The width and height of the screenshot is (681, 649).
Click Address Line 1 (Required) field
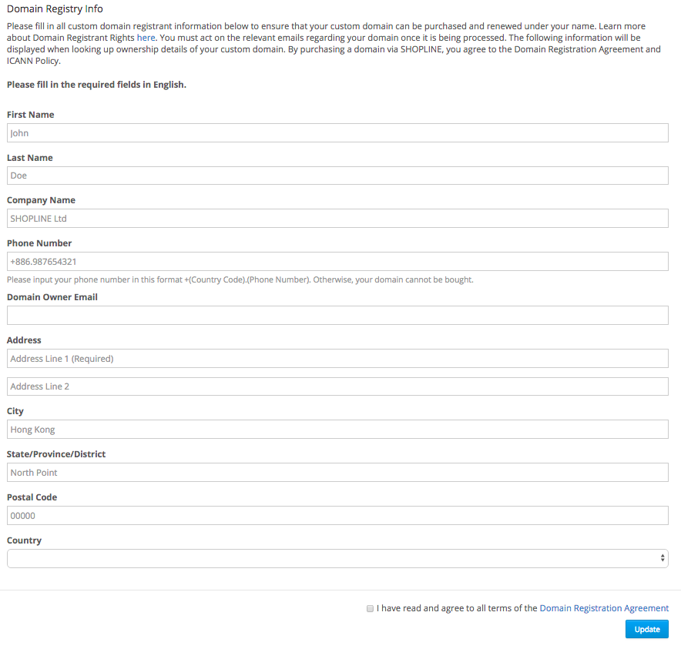coord(337,359)
